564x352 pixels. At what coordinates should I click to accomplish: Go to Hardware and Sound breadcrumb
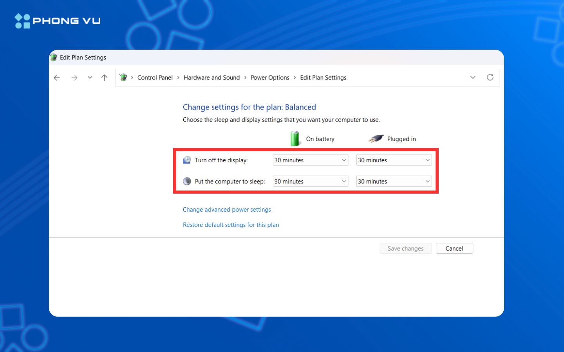pyautogui.click(x=211, y=77)
